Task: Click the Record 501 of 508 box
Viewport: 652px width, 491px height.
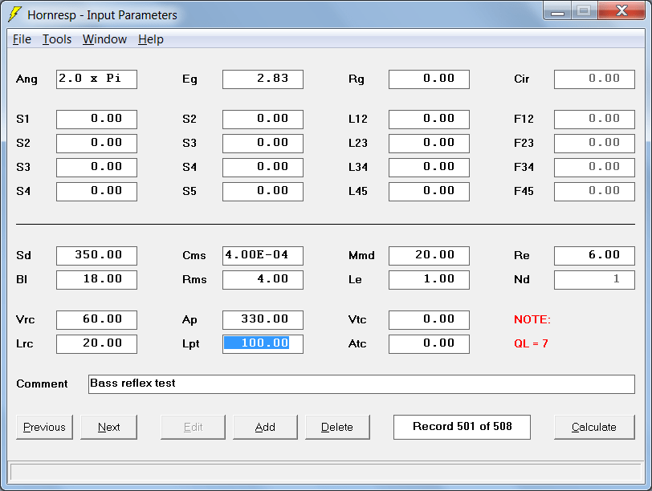Action: 462,427
